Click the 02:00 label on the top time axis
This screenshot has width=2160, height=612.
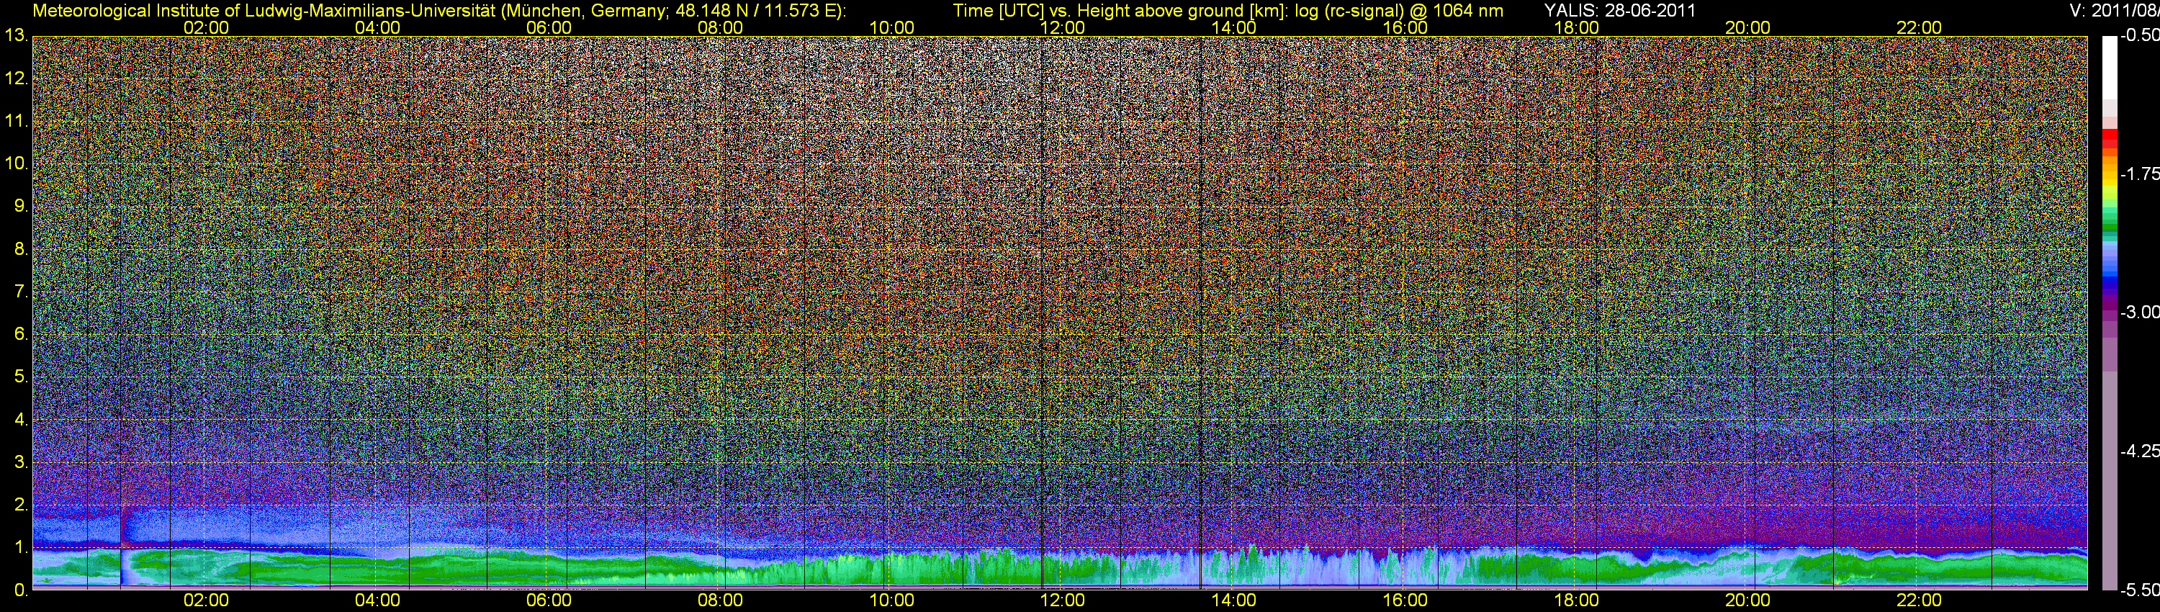206,27
